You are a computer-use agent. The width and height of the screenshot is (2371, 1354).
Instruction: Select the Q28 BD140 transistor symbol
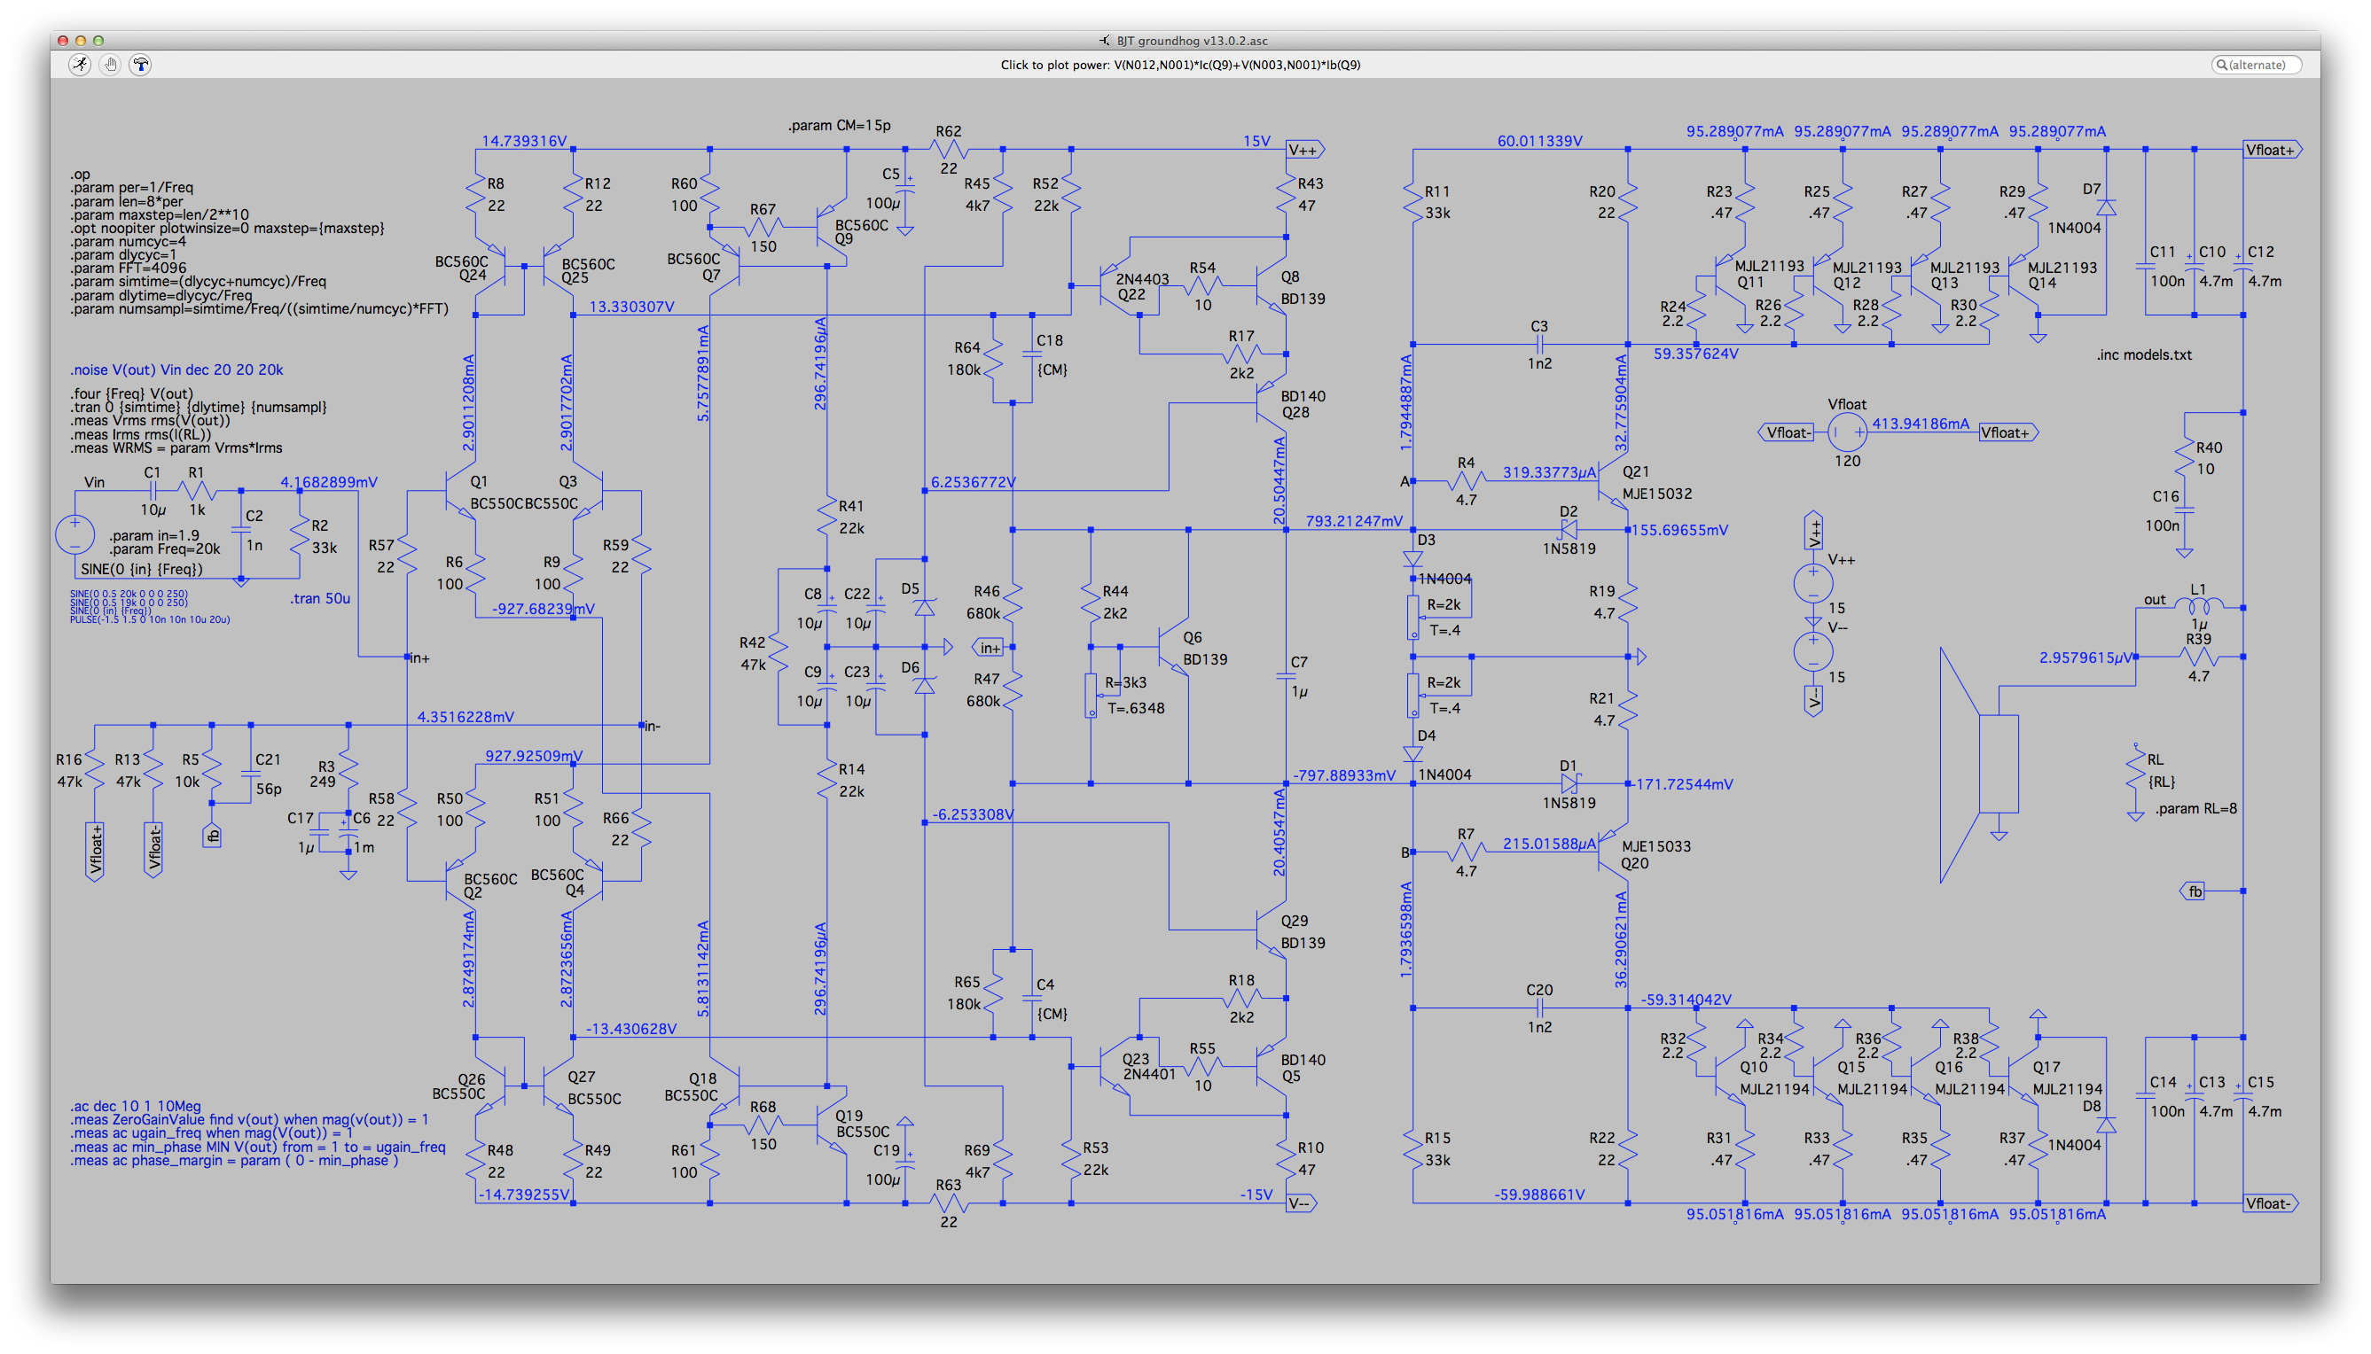tap(1272, 403)
